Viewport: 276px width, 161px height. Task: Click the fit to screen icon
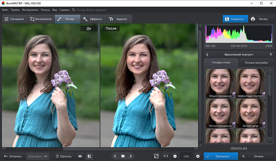tap(156, 156)
